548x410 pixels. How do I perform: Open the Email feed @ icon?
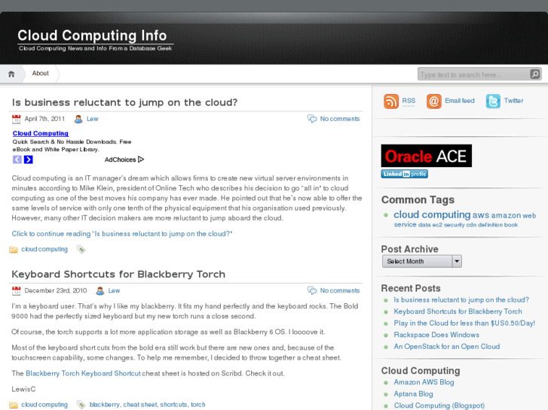click(x=433, y=102)
